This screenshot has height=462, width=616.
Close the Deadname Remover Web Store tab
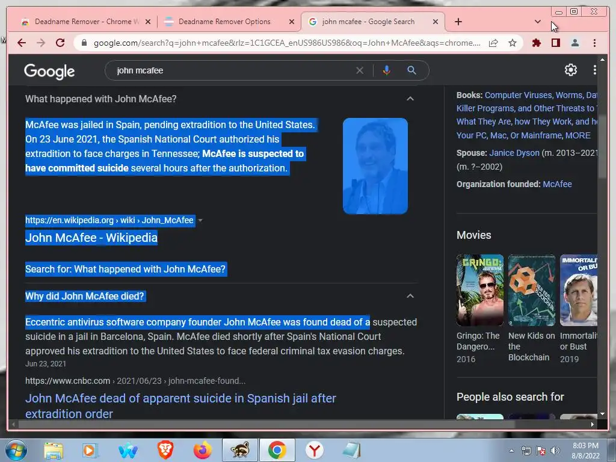pos(148,22)
